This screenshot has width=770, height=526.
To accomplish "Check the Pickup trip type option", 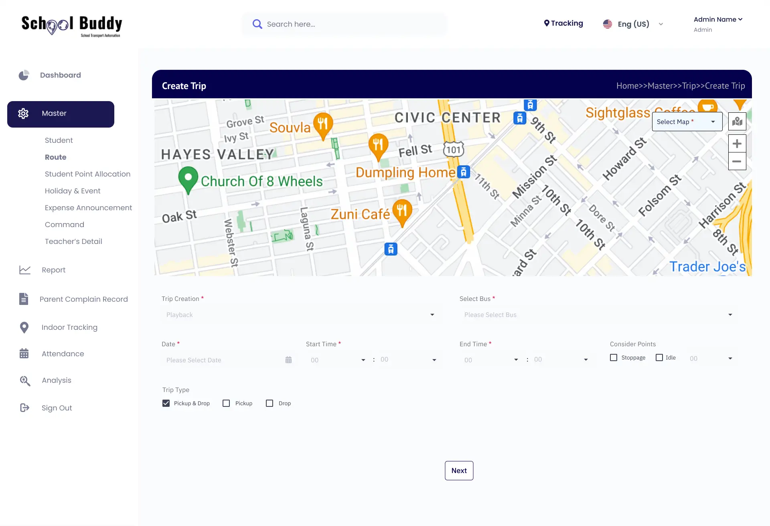I will point(226,403).
